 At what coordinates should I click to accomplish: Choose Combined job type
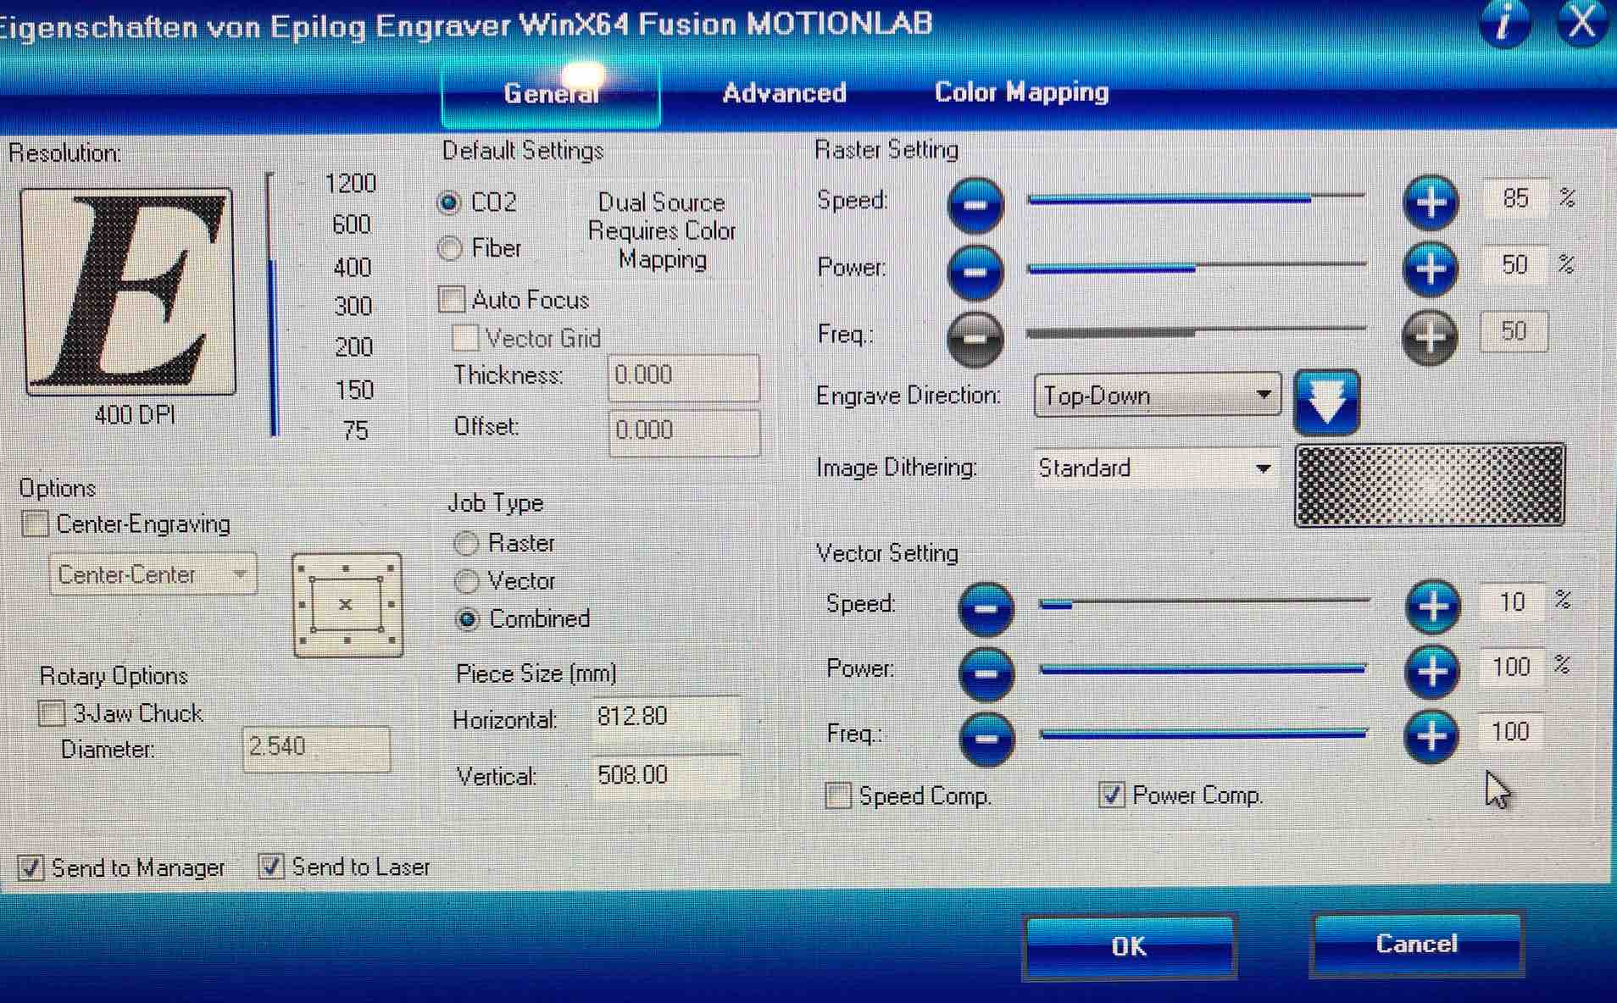pos(466,619)
